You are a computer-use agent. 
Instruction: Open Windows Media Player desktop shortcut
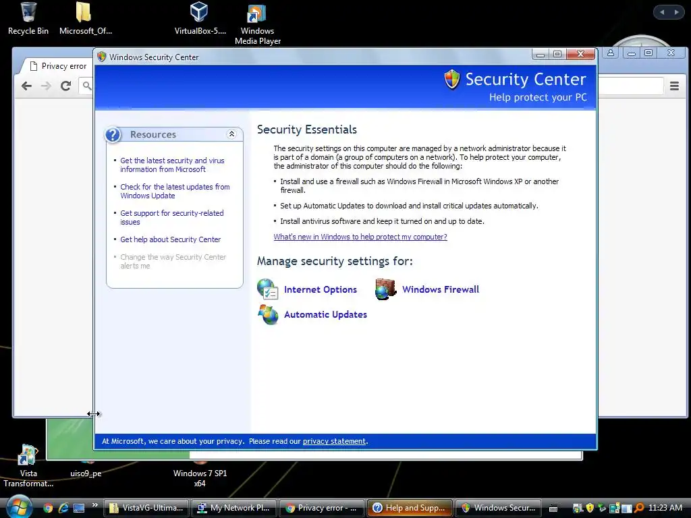(257, 24)
